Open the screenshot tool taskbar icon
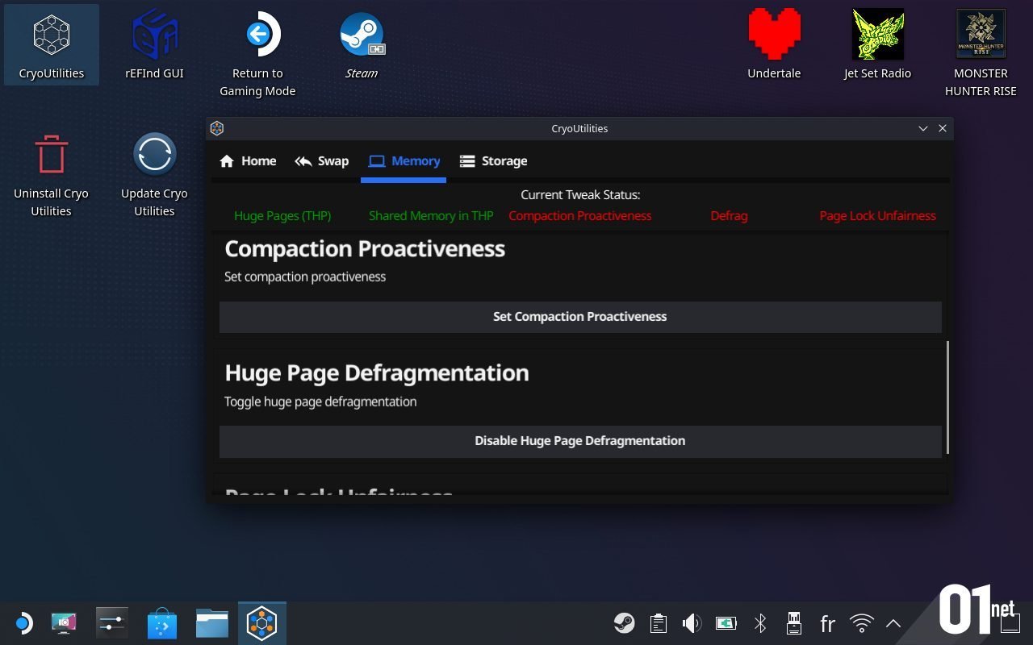This screenshot has height=645, width=1033. 65,623
